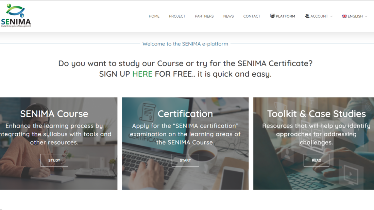374x210 pixels.
Task: Go to the Partners page
Action: point(204,16)
